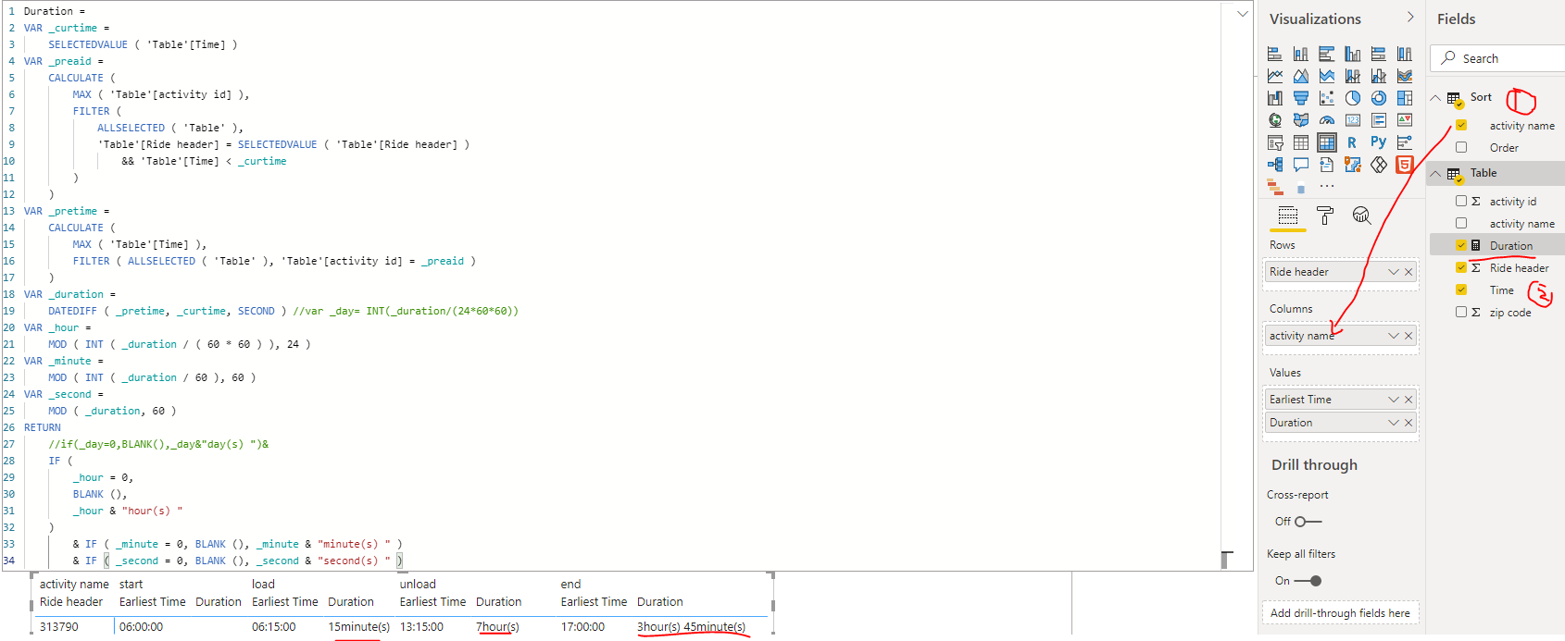The image size is (1565, 641).
Task: Click row value 313790 in matrix
Action: [x=59, y=627]
